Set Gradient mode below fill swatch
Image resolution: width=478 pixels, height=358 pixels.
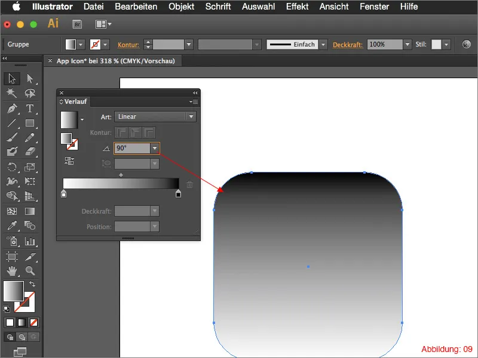22,322
